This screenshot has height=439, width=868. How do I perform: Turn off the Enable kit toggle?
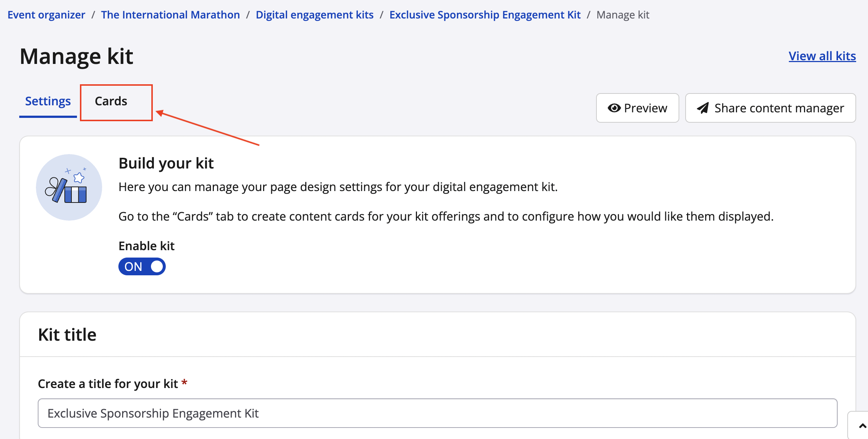tap(142, 266)
